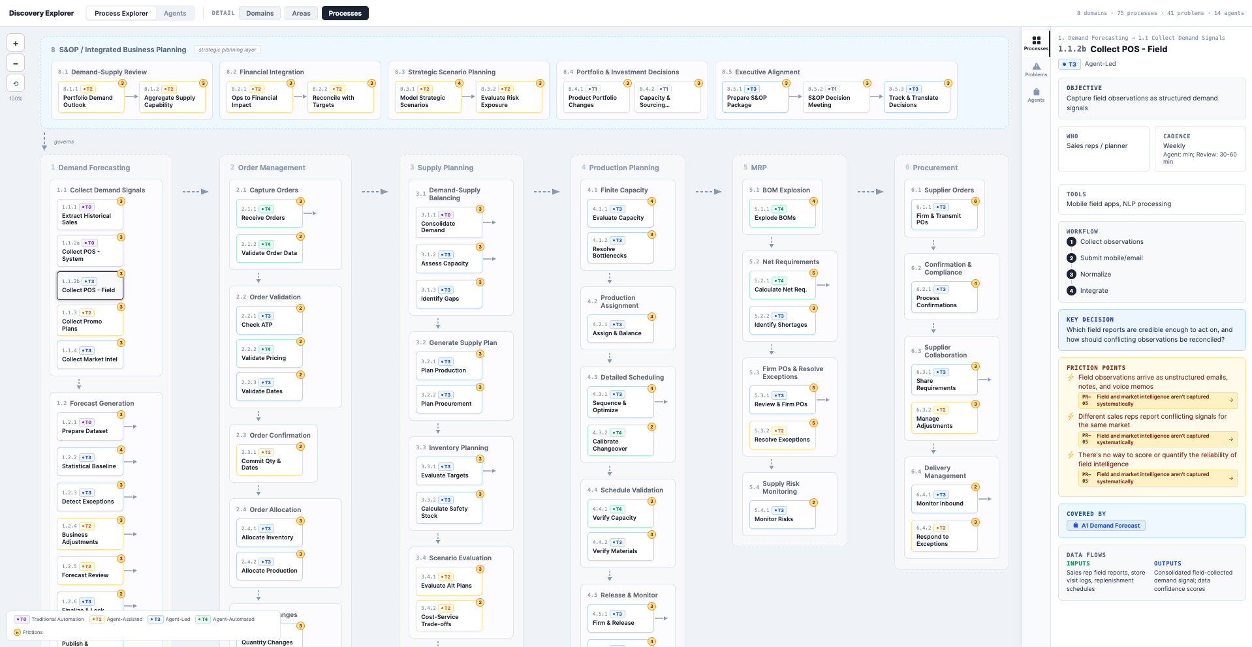Click friction badge on Firm & Transmit POs
1252x647 pixels.
(x=975, y=201)
